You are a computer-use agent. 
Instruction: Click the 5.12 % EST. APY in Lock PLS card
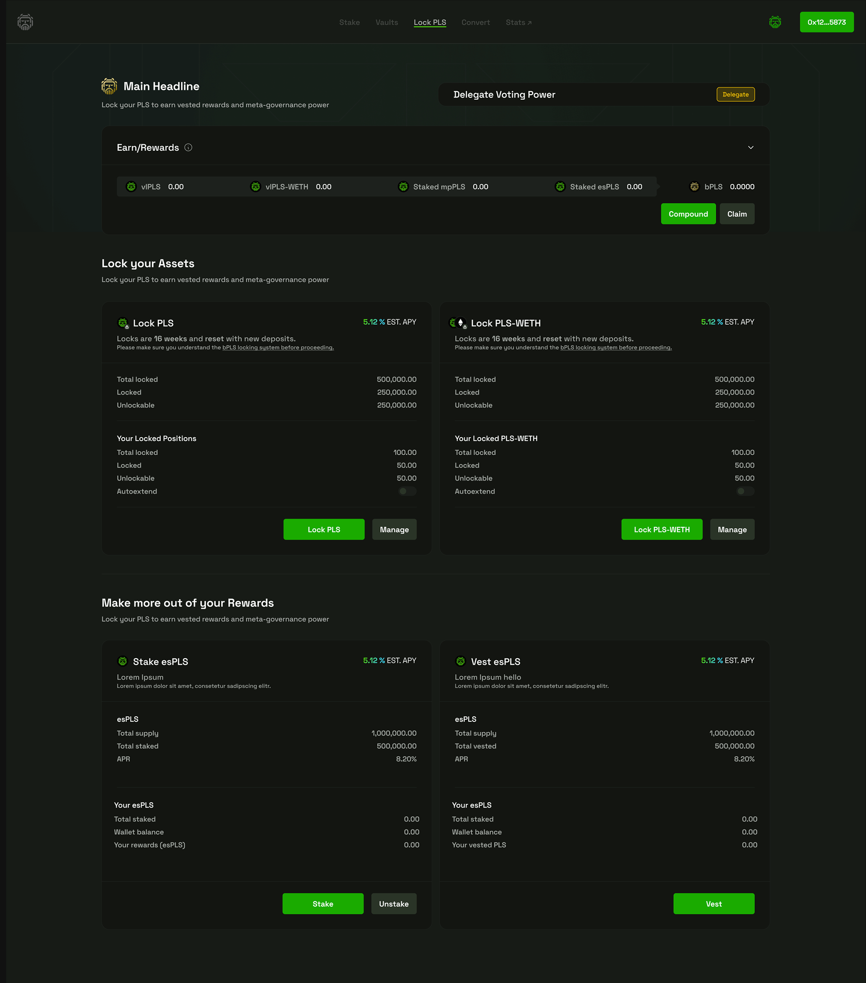390,322
